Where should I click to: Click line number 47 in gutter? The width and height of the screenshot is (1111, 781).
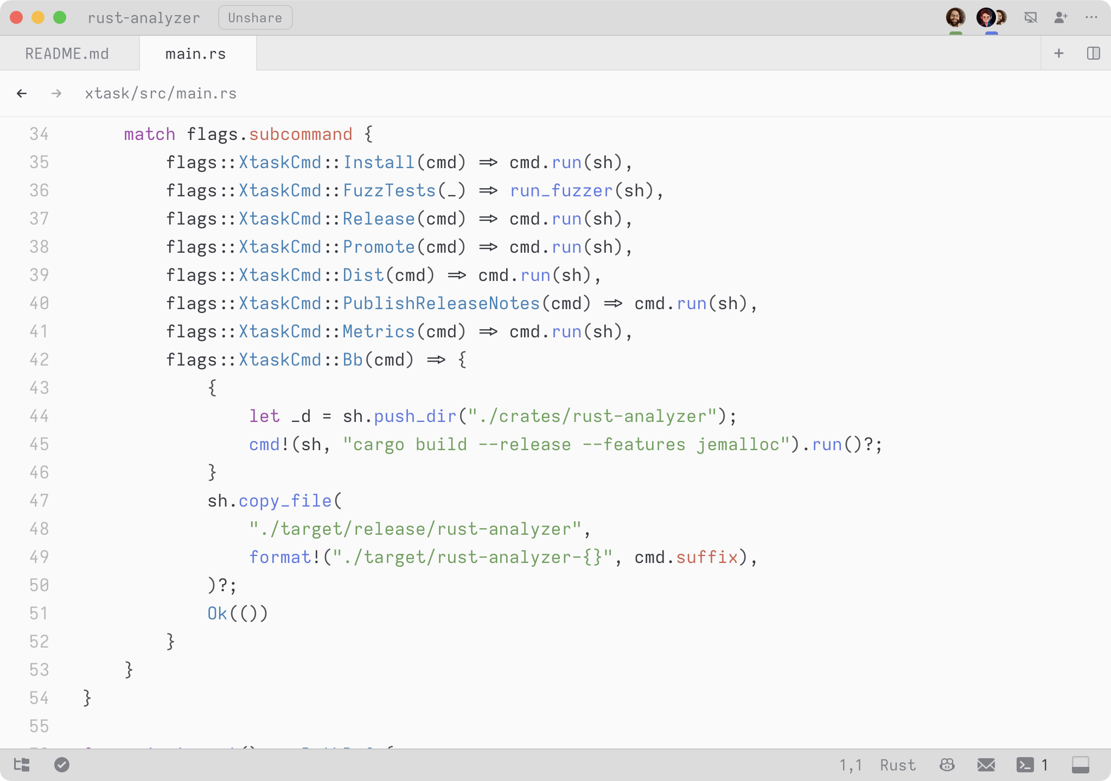coord(39,501)
